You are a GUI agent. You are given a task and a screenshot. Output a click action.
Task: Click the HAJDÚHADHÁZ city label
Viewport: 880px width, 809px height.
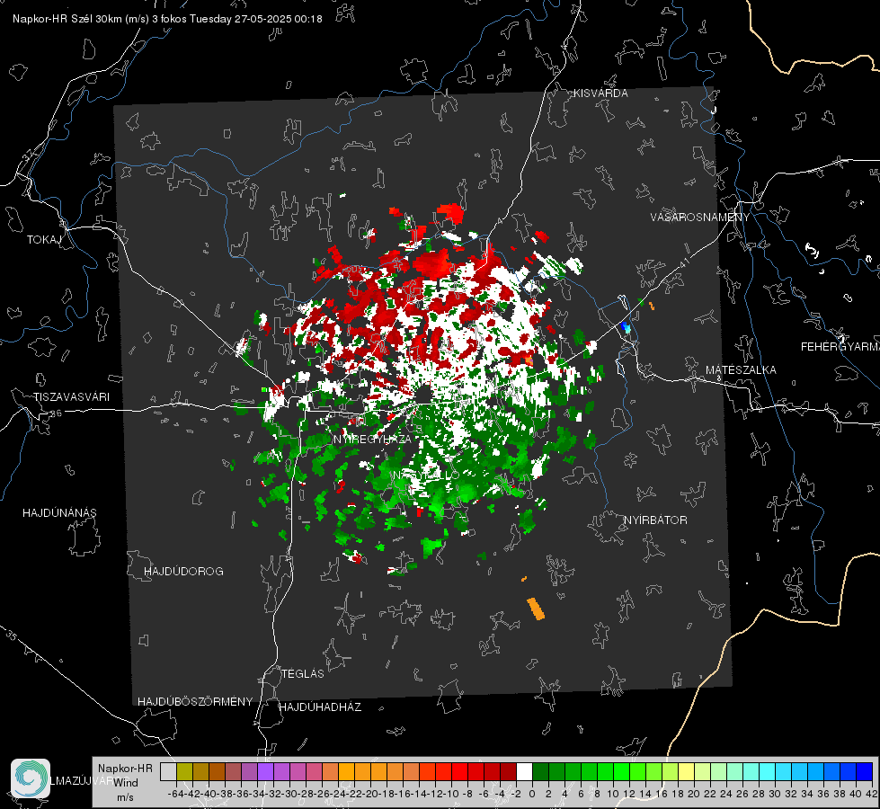coord(320,707)
